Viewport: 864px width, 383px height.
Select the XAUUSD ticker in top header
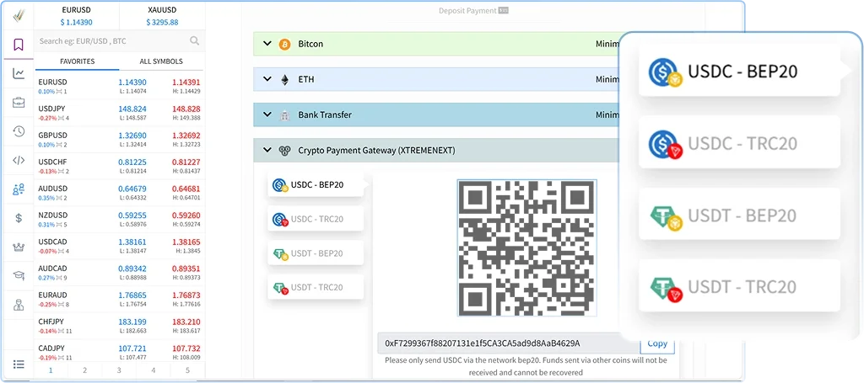coord(163,16)
